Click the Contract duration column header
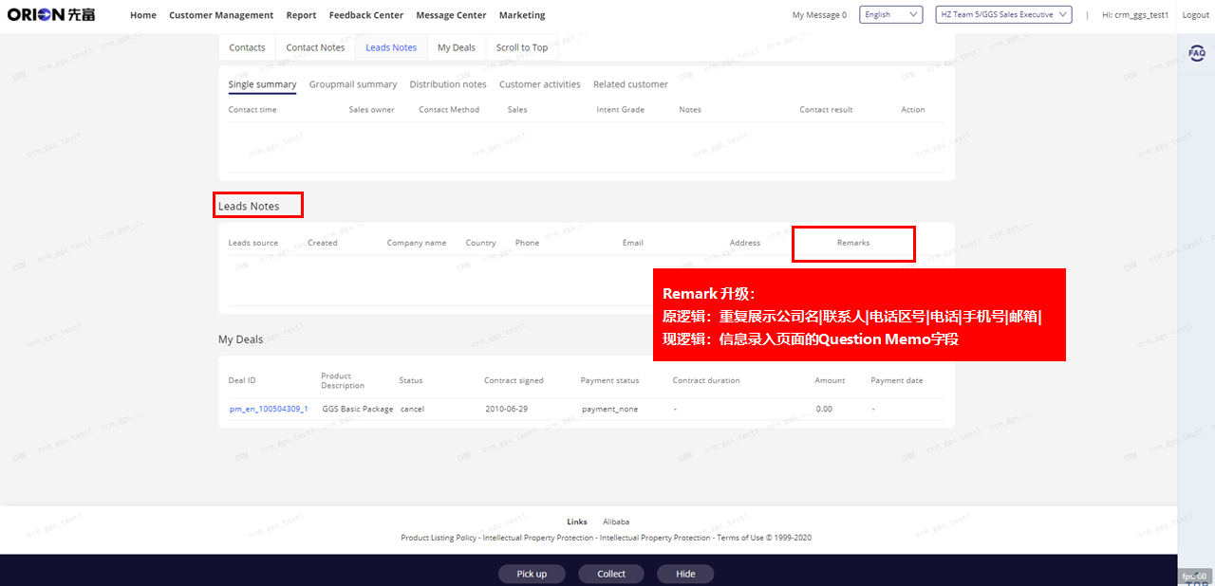 point(706,380)
